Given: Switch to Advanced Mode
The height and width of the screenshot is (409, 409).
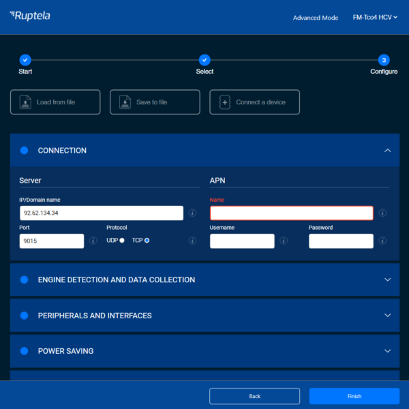Looking at the screenshot, I should [316, 18].
